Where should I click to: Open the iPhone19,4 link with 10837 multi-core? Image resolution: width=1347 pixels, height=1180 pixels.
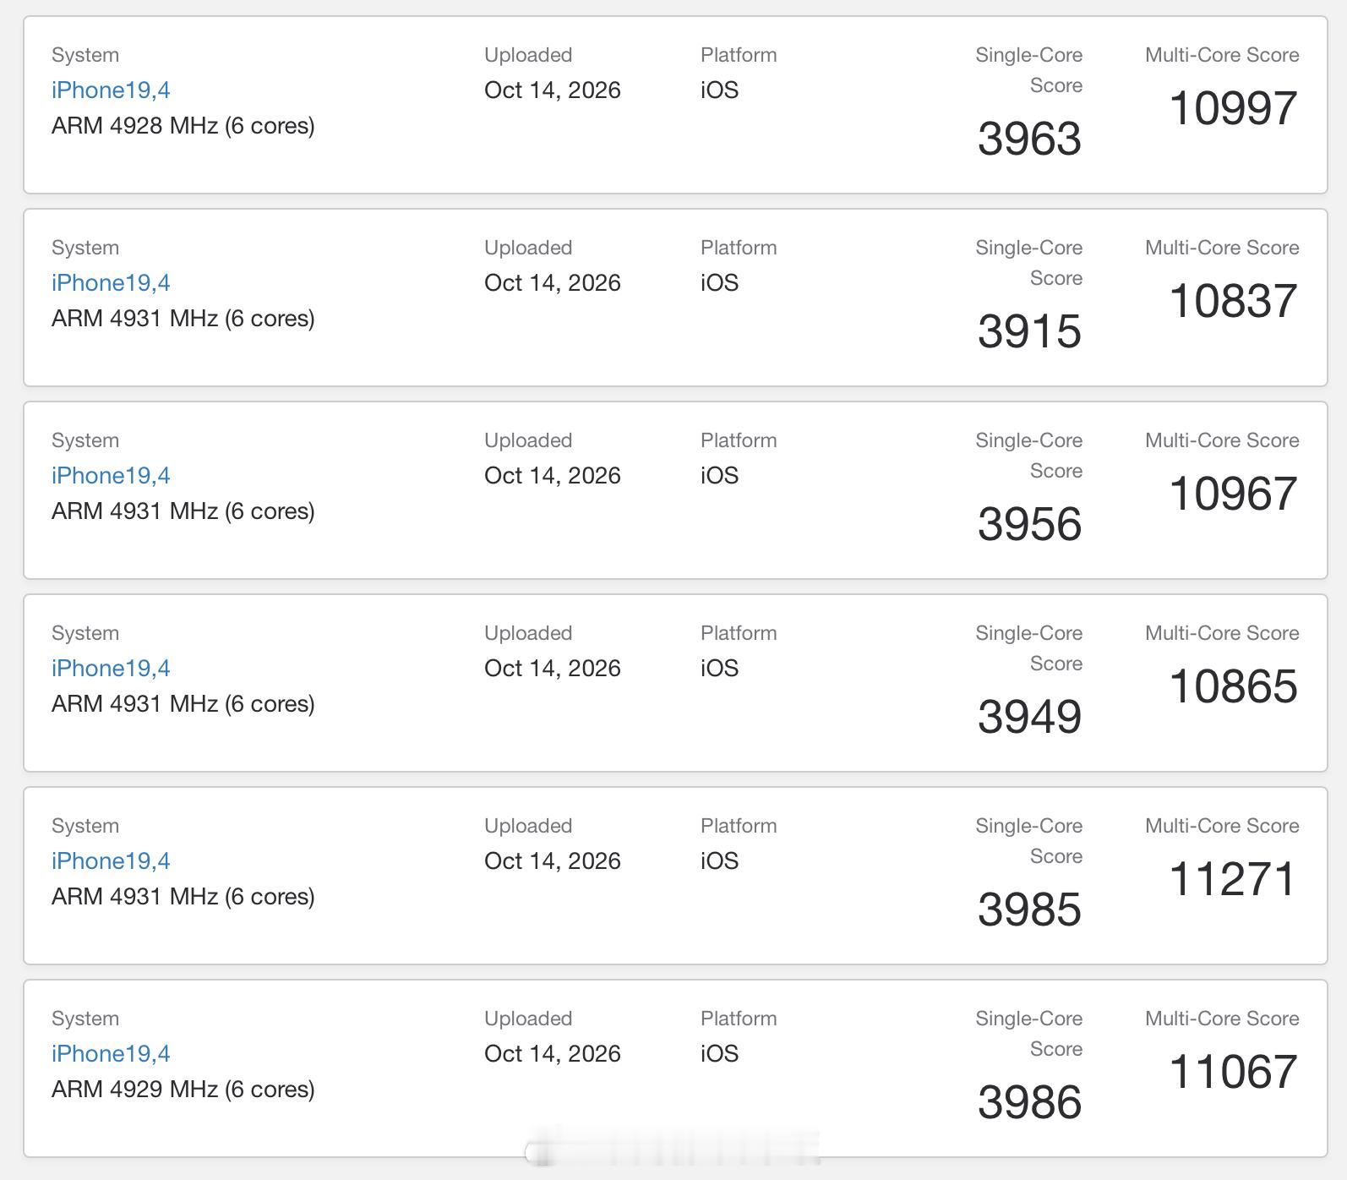pos(111,282)
